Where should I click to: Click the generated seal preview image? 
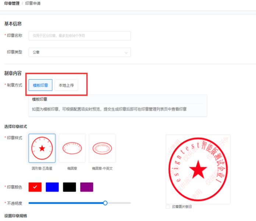pos(198,169)
